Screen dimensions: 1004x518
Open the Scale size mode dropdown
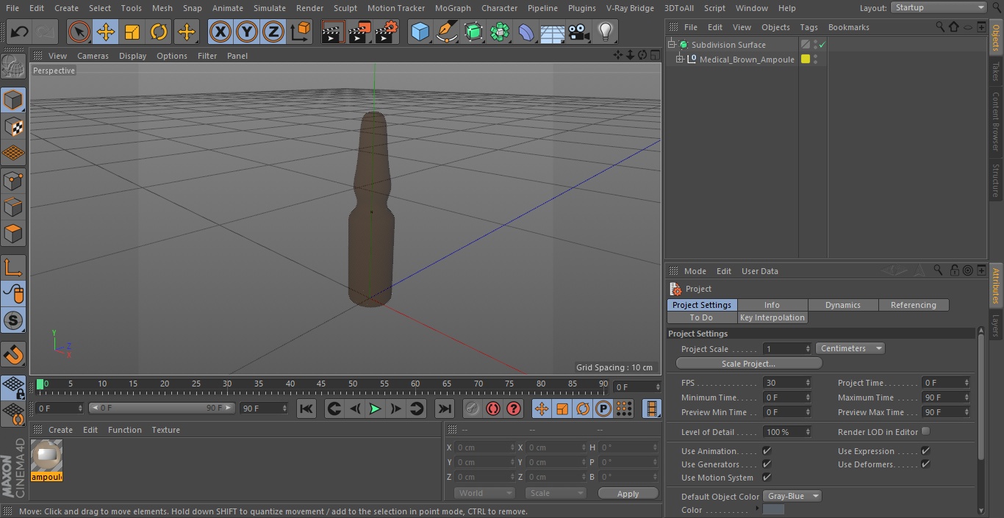(555, 493)
